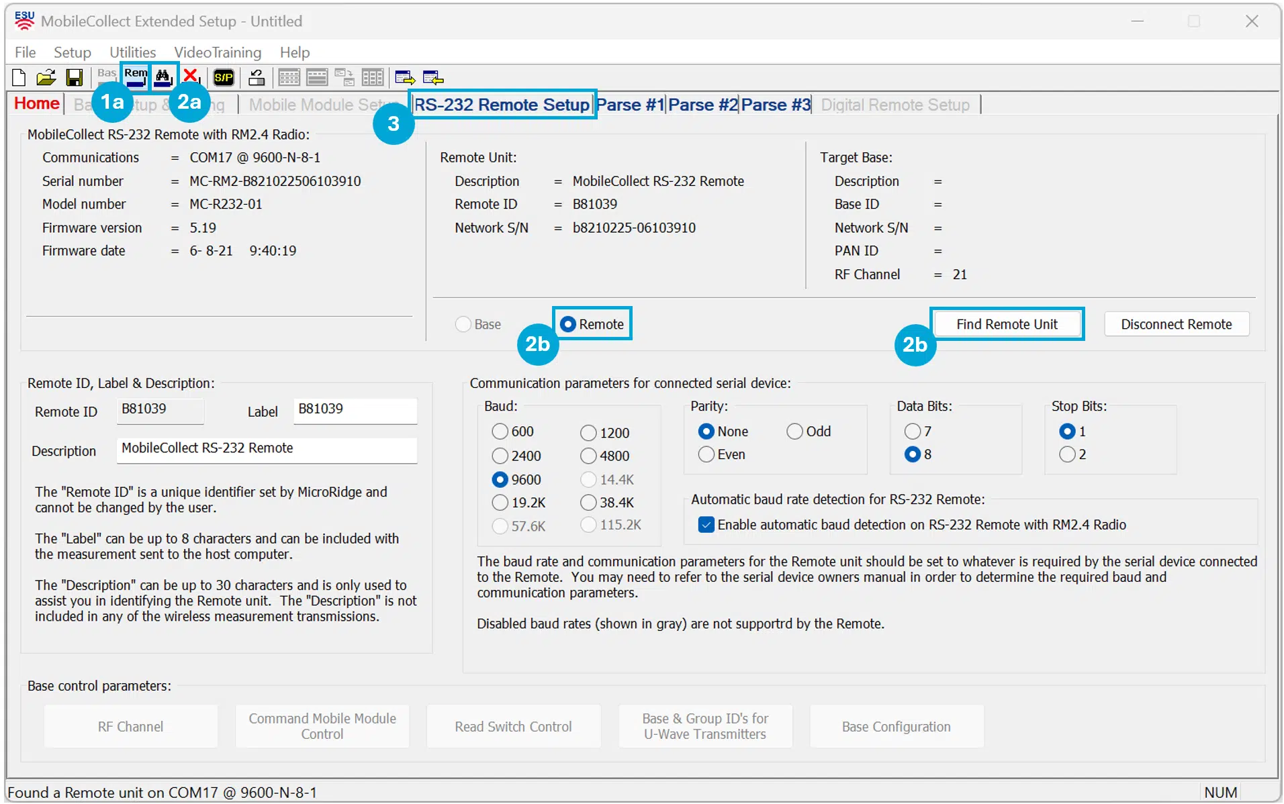The width and height of the screenshot is (1284, 804).
Task: Click into the Description input field
Action: coord(267,450)
